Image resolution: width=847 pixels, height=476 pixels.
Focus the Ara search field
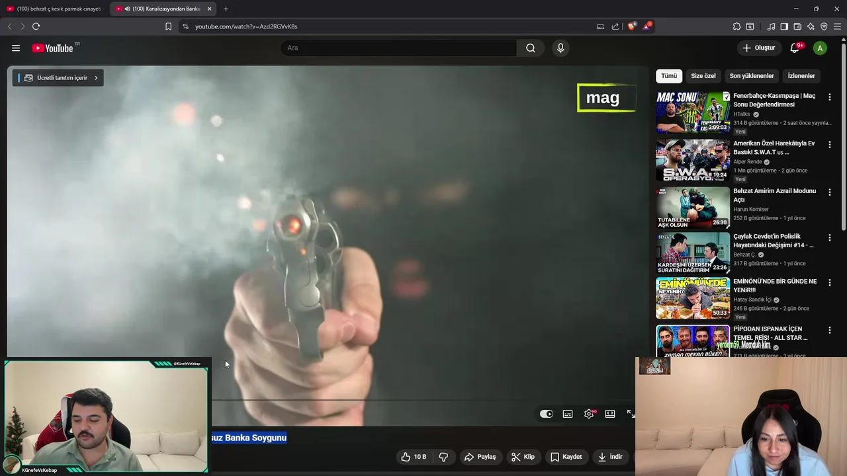click(x=399, y=48)
